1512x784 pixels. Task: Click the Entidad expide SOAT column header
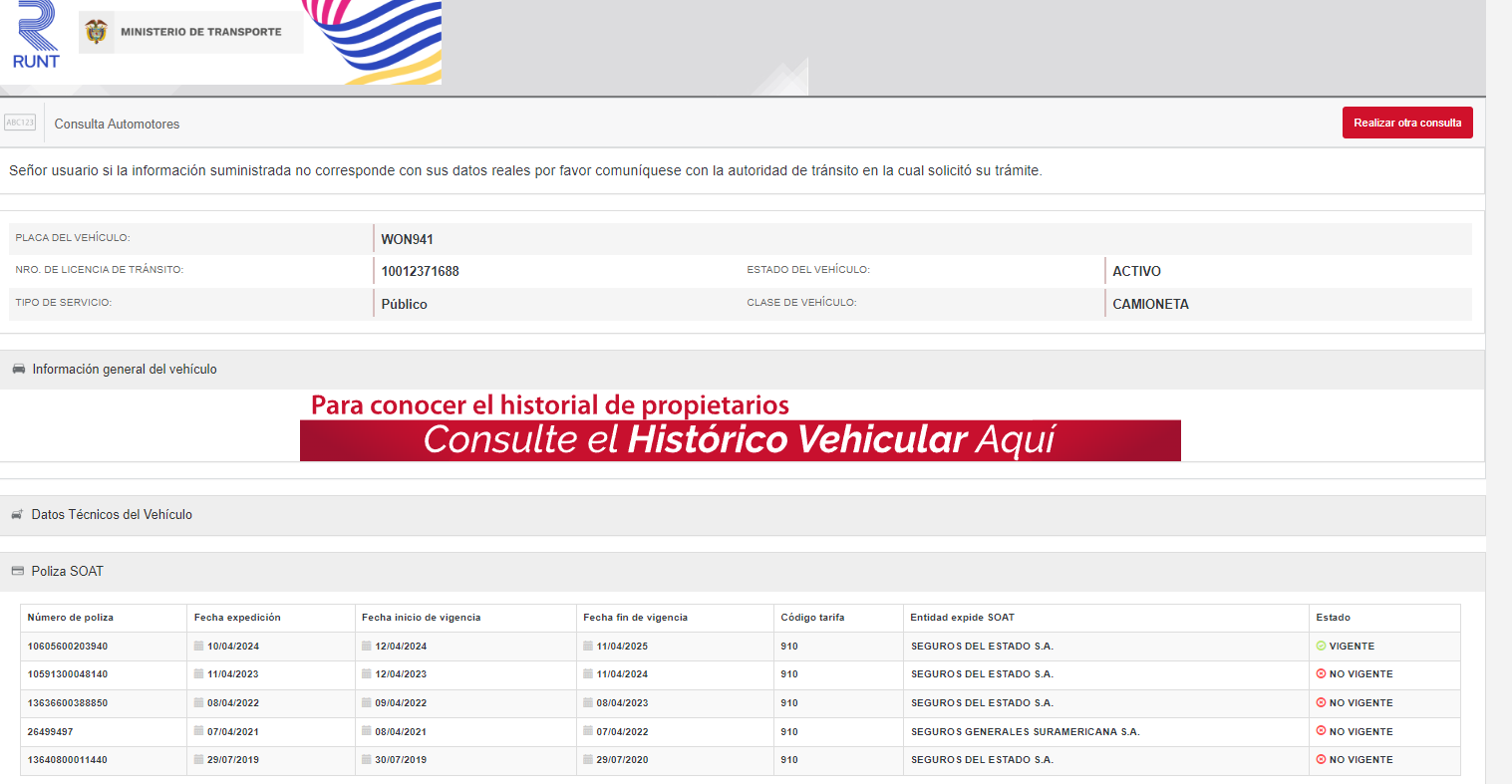(962, 618)
